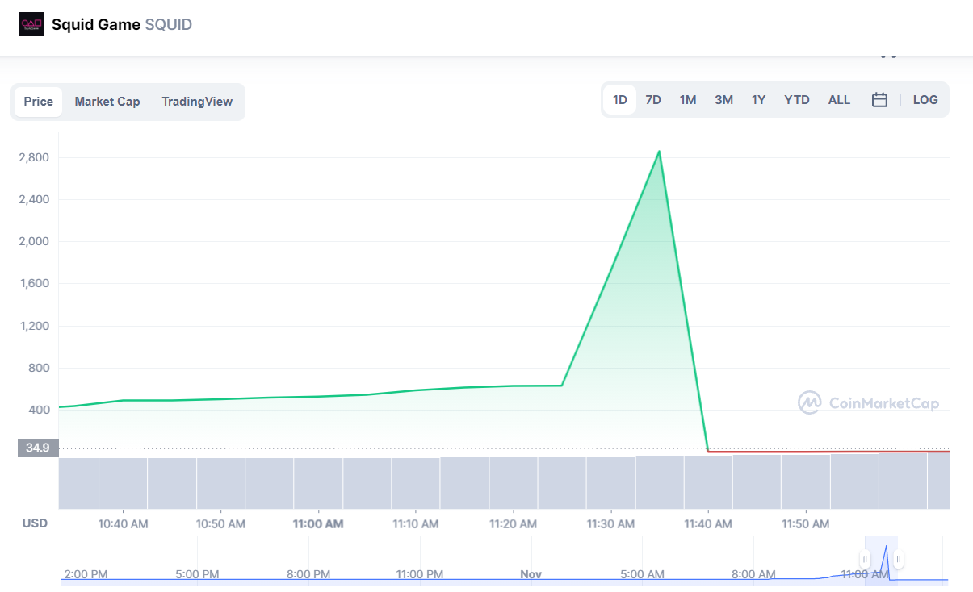This screenshot has width=973, height=592.
Task: Show the ALL time range
Action: point(839,100)
